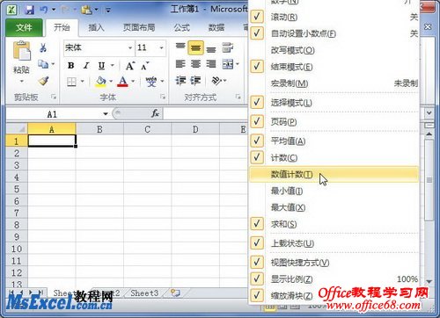Toggle 平均值(A) option

[257, 141]
